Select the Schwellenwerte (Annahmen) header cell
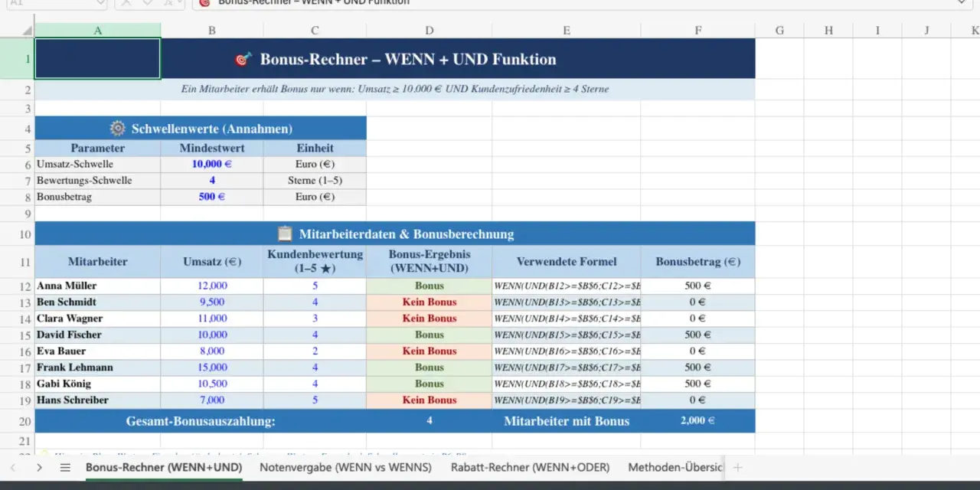The image size is (980, 490). [x=201, y=129]
